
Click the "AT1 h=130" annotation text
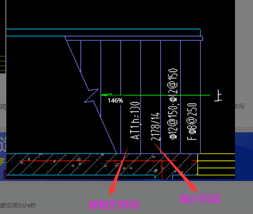tap(135, 121)
